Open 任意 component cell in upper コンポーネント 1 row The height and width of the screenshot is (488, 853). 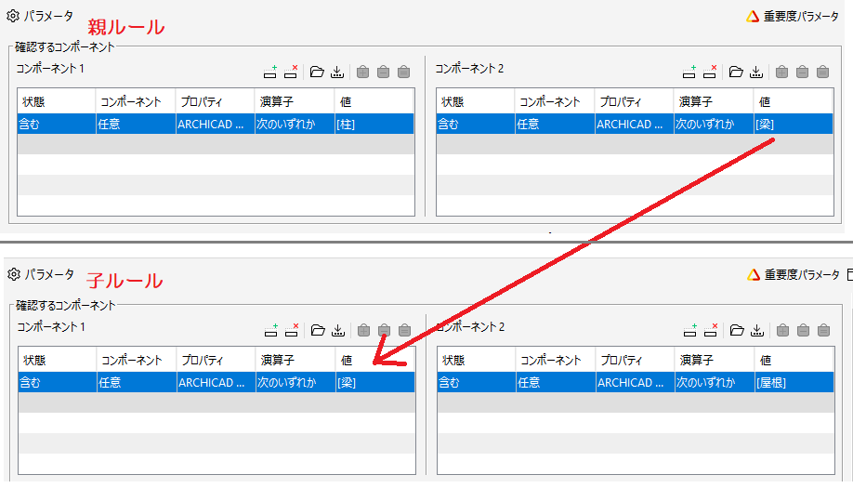[x=136, y=124]
